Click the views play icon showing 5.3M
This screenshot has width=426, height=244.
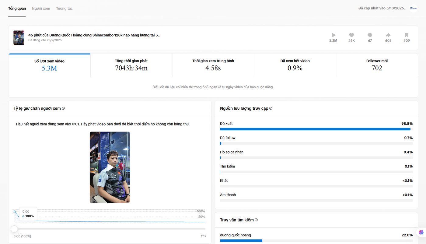click(333, 35)
